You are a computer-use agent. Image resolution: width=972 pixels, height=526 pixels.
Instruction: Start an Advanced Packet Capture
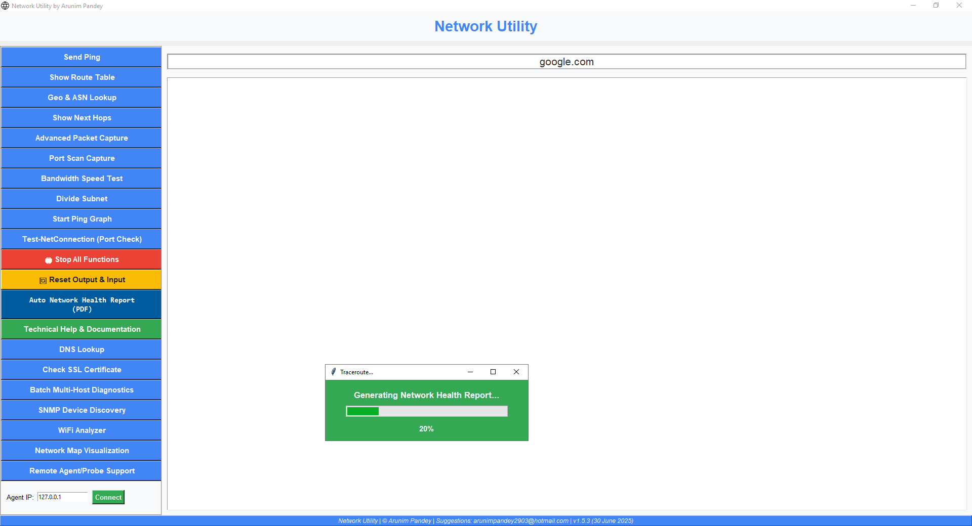click(x=81, y=138)
